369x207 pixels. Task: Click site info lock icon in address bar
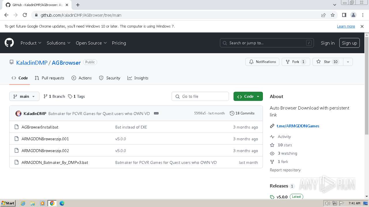point(36,15)
